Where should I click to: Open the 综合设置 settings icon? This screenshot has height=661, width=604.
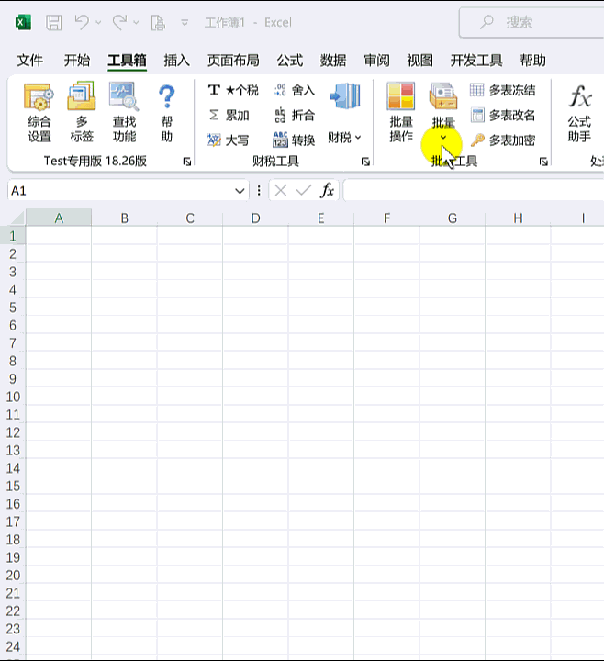39,97
